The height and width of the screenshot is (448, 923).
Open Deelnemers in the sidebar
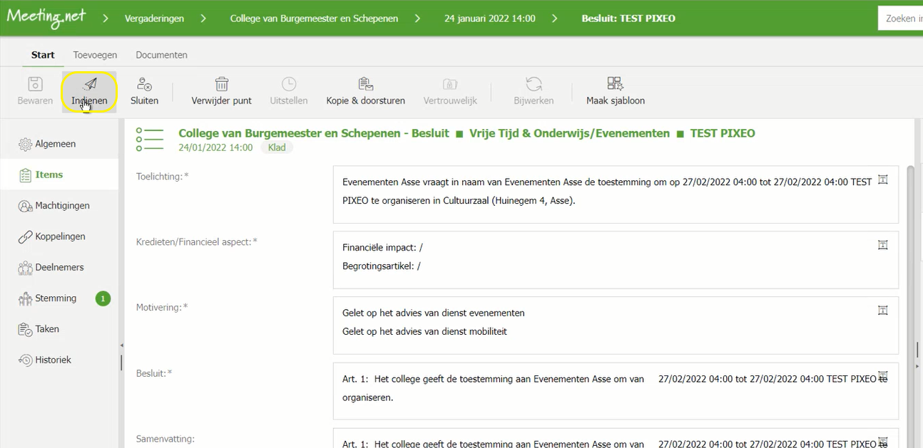click(59, 268)
